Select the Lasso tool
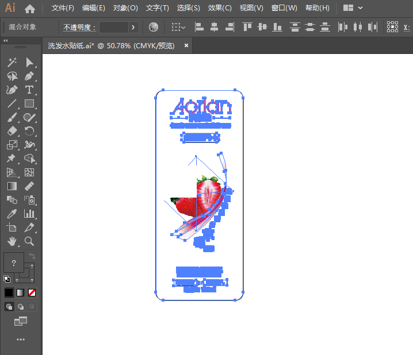The image size is (413, 355). click(x=12, y=76)
